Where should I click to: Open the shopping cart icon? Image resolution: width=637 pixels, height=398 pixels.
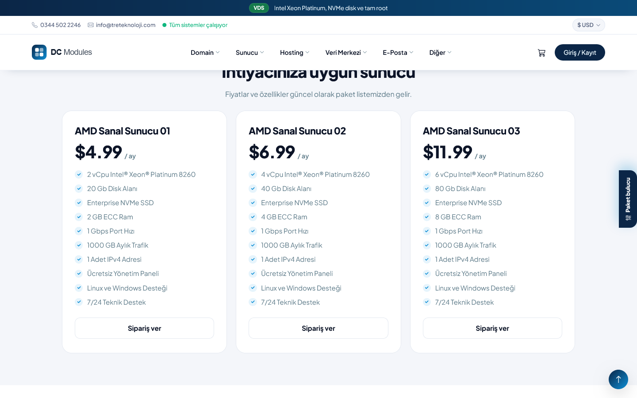tap(541, 53)
